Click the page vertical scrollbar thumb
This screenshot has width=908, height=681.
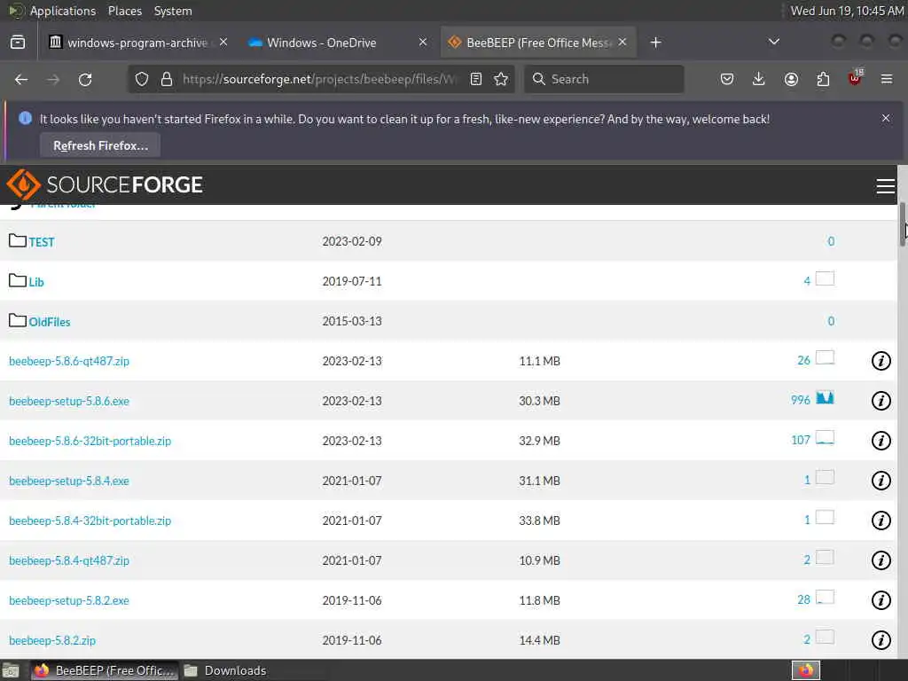[x=902, y=224]
